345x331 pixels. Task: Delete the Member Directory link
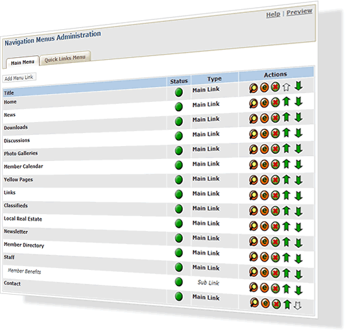(275, 258)
